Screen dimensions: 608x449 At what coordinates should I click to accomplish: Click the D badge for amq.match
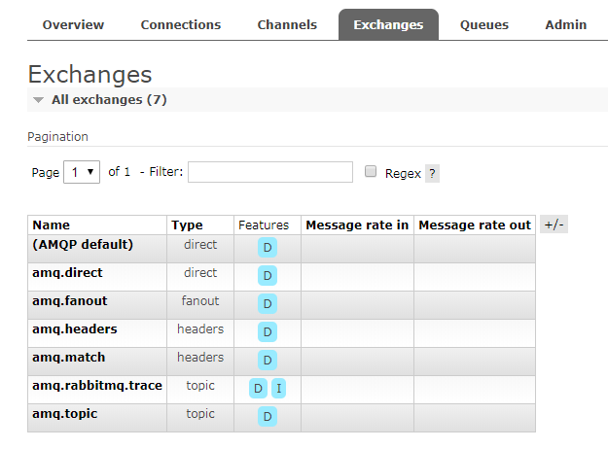[268, 361]
